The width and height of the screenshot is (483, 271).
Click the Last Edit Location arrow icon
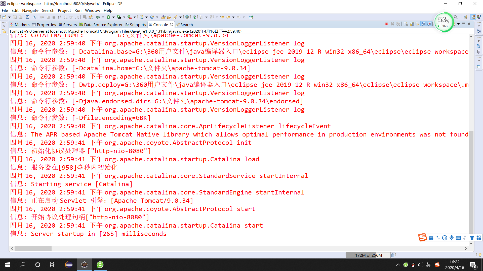(222, 17)
